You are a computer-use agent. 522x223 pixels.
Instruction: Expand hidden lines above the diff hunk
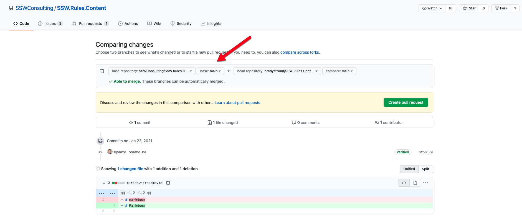107,193
